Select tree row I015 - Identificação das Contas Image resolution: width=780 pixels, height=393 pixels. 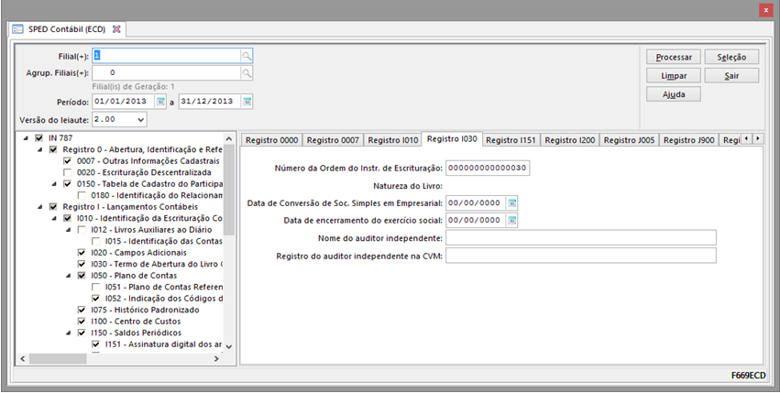pyautogui.click(x=163, y=241)
